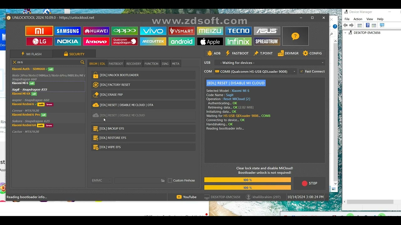Screen dimensions: 401x225
Task: Select the OPPO brand logo
Action: tap(125, 31)
